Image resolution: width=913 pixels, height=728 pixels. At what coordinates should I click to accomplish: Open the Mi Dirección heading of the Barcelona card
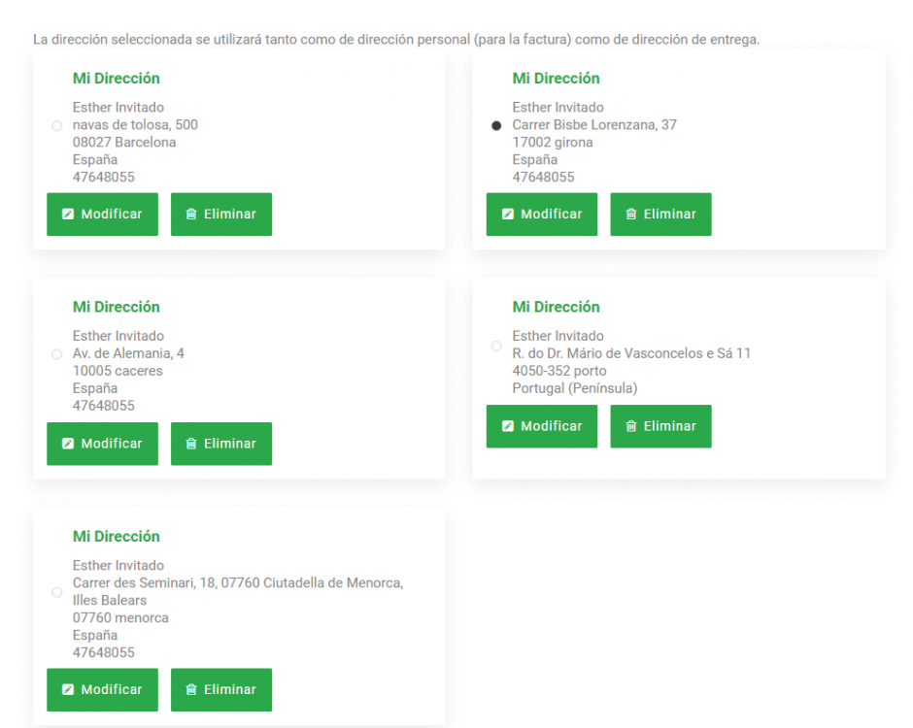click(x=116, y=79)
